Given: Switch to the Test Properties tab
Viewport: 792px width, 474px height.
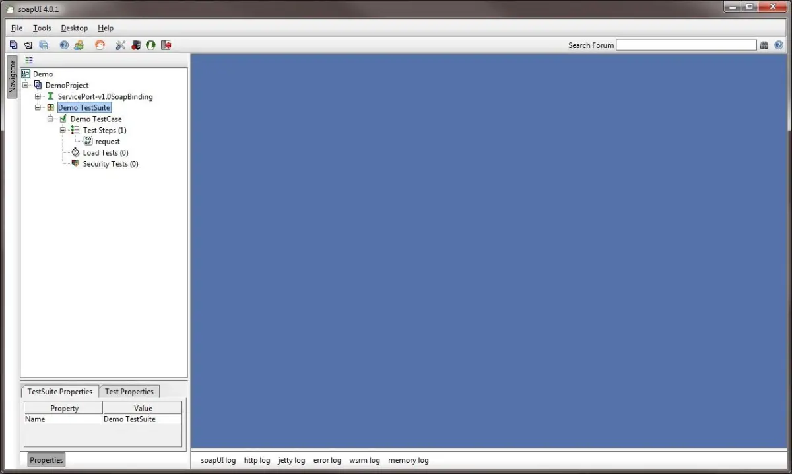Looking at the screenshot, I should click(129, 392).
